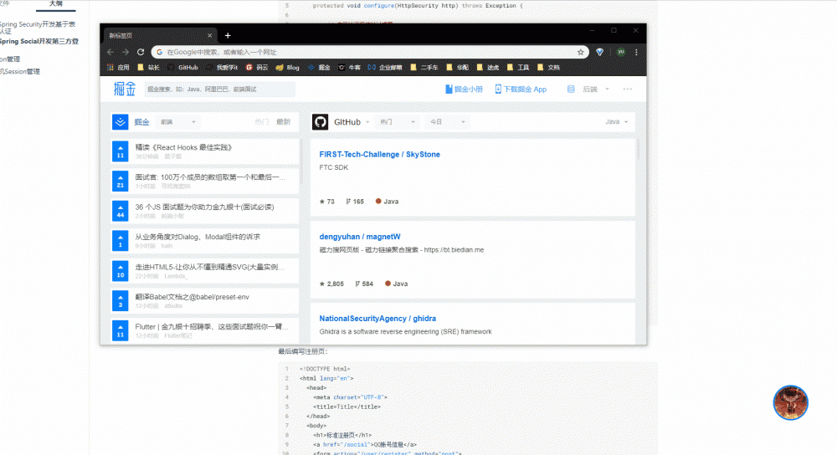
Task: Upvote the 翻译Babel文档 article
Action: [120, 301]
